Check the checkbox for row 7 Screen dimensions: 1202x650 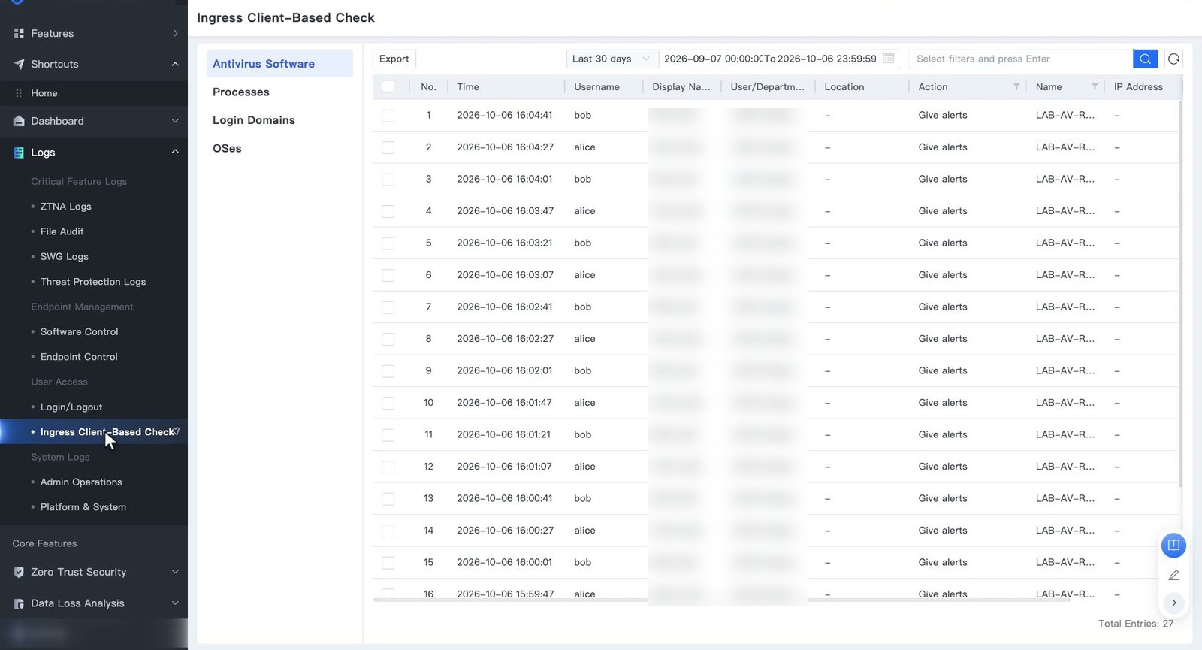tap(388, 307)
